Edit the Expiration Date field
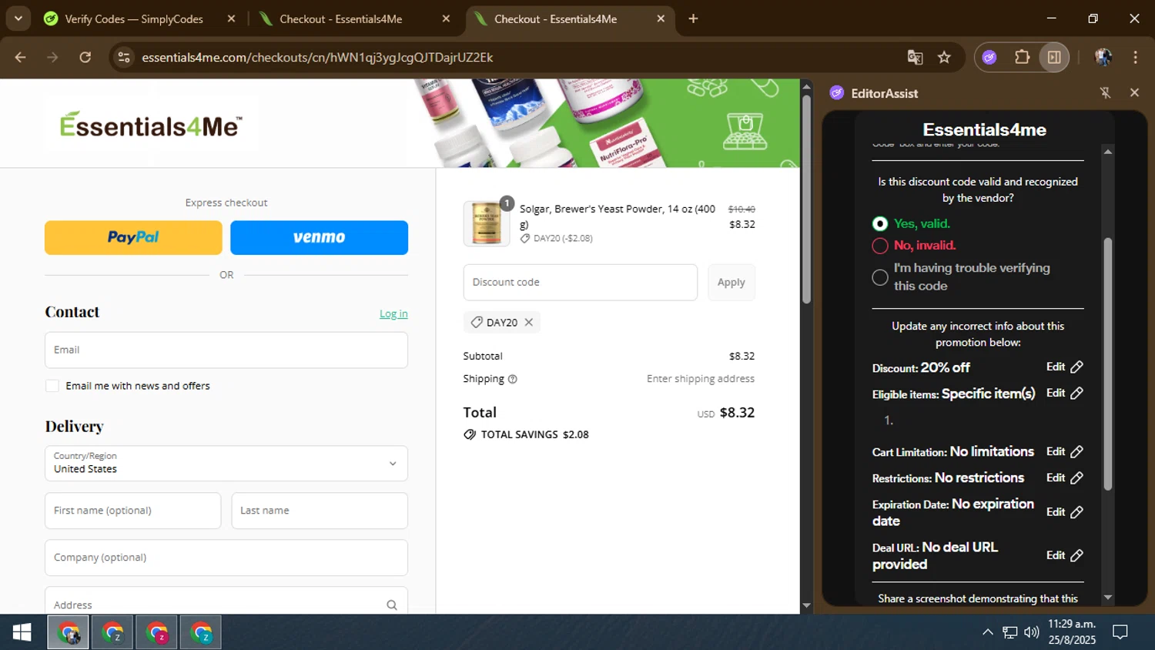Viewport: 1155px width, 650px height. click(1065, 512)
